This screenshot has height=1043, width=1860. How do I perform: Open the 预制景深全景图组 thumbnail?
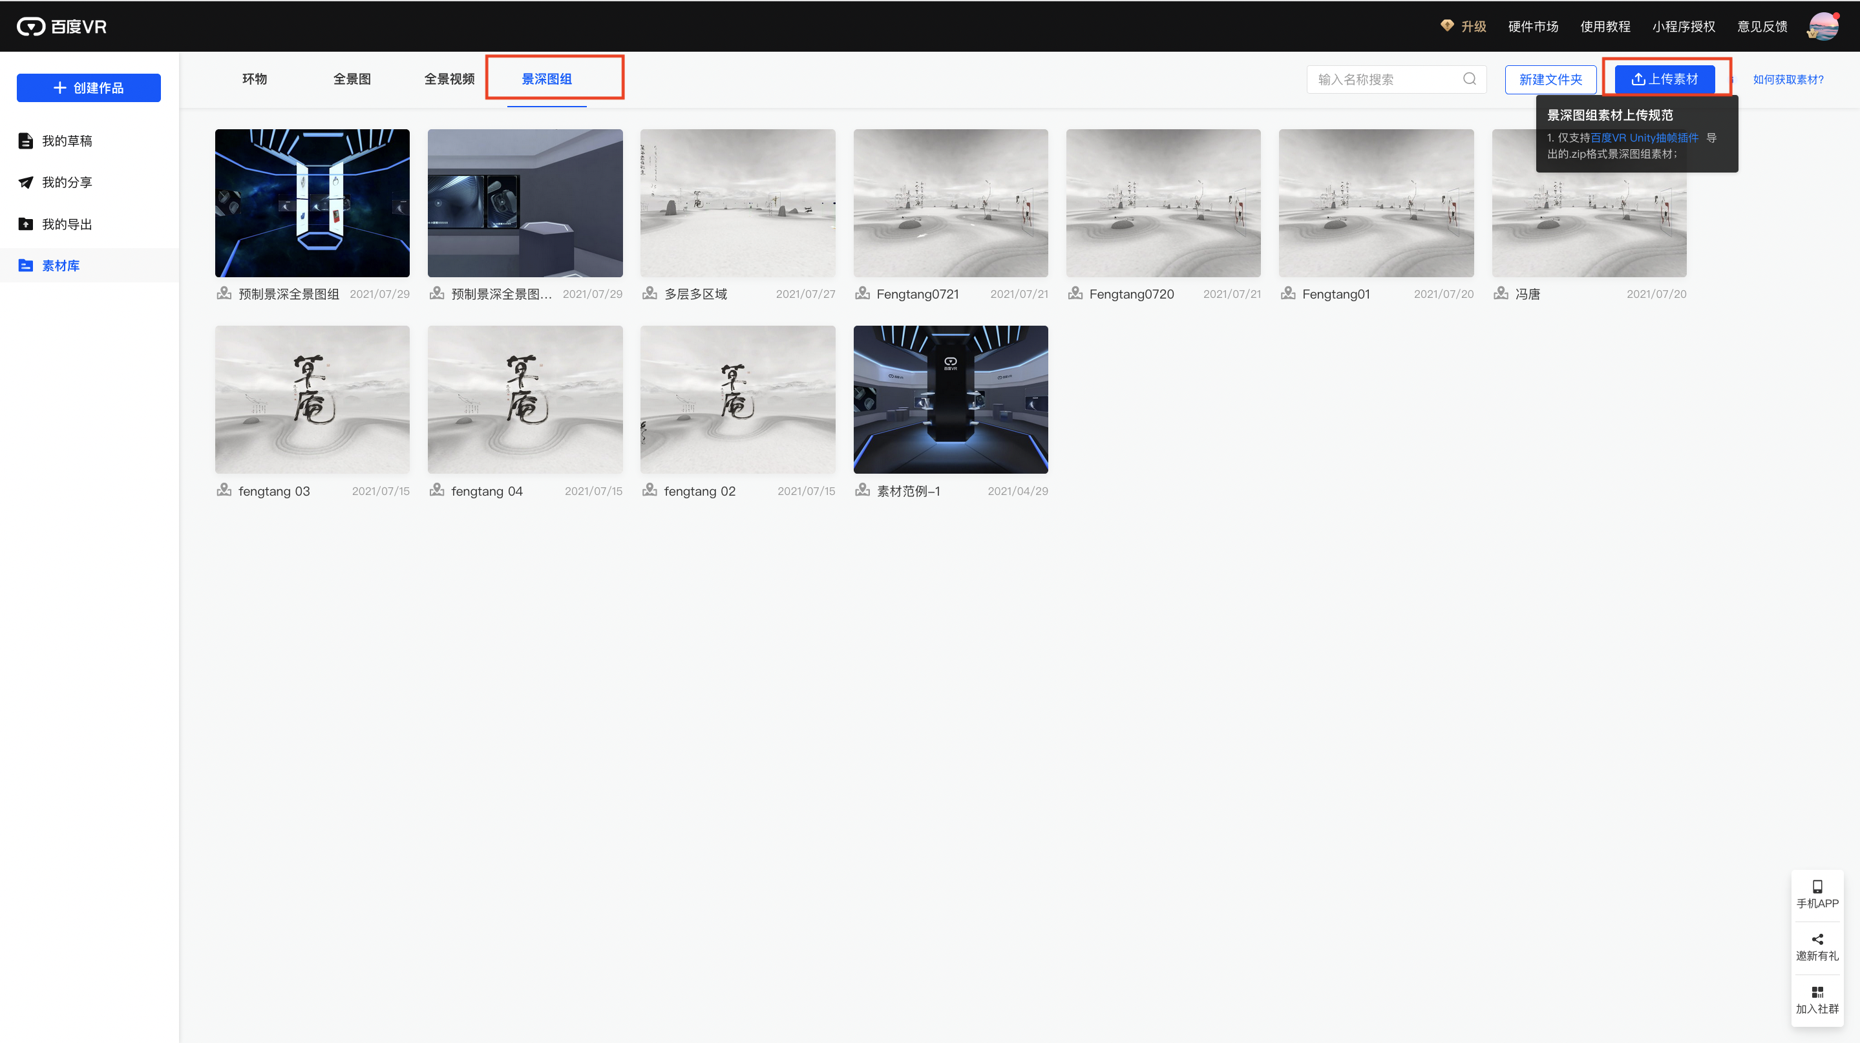point(312,203)
